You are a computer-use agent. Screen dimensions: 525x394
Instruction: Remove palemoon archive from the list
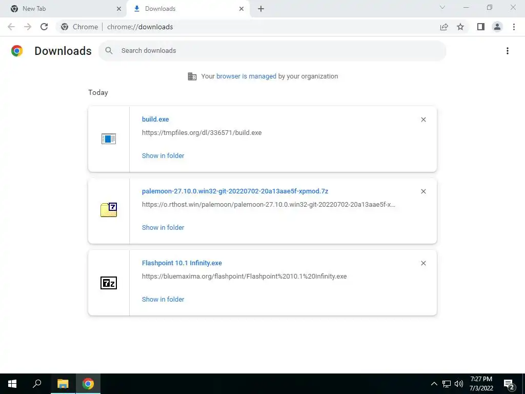tap(423, 191)
